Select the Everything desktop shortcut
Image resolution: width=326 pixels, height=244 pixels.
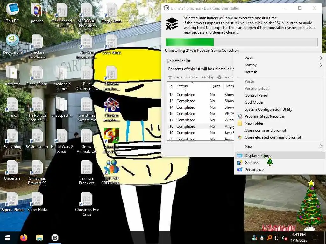(x=12, y=139)
